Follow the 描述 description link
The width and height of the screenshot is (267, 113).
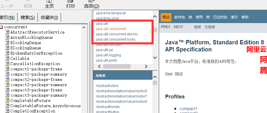tap(179, 74)
